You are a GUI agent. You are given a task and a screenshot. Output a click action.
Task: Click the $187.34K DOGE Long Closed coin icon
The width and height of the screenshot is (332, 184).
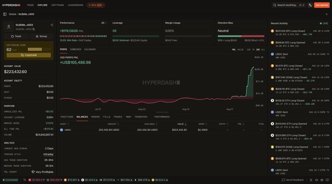272,77
